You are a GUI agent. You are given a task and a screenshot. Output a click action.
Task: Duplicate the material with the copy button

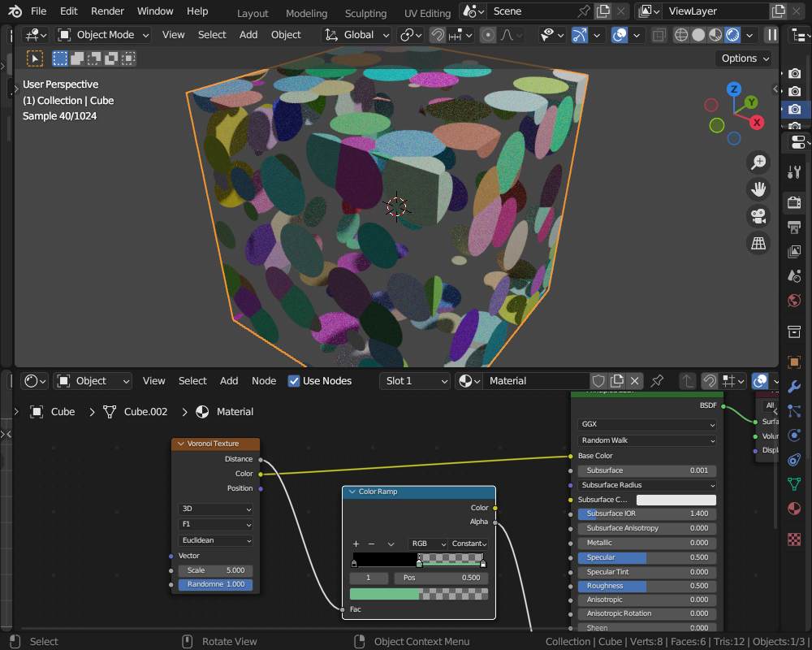(615, 380)
